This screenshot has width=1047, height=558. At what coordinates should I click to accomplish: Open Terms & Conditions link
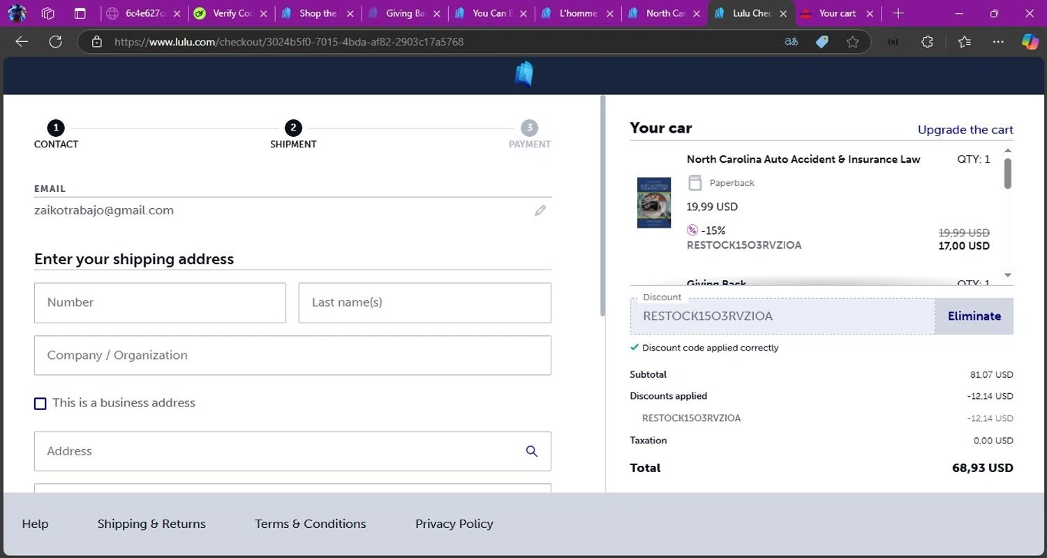click(310, 524)
